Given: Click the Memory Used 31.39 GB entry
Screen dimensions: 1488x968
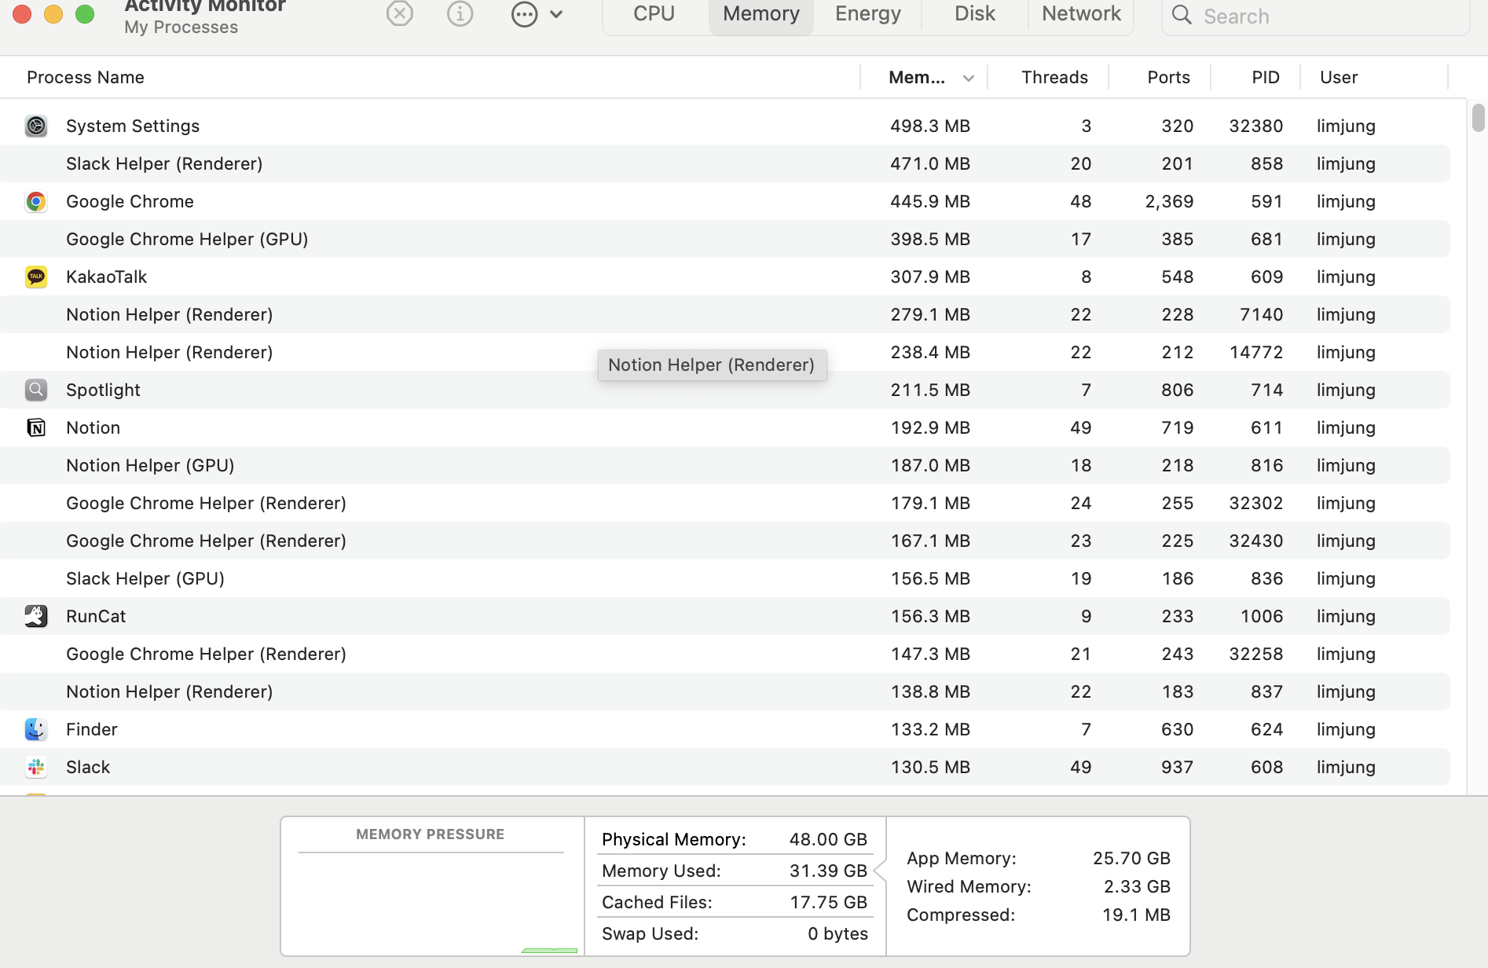Looking at the screenshot, I should pyautogui.click(x=735, y=871).
